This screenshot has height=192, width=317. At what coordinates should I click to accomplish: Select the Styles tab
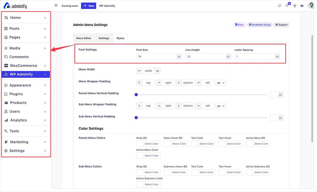point(120,38)
